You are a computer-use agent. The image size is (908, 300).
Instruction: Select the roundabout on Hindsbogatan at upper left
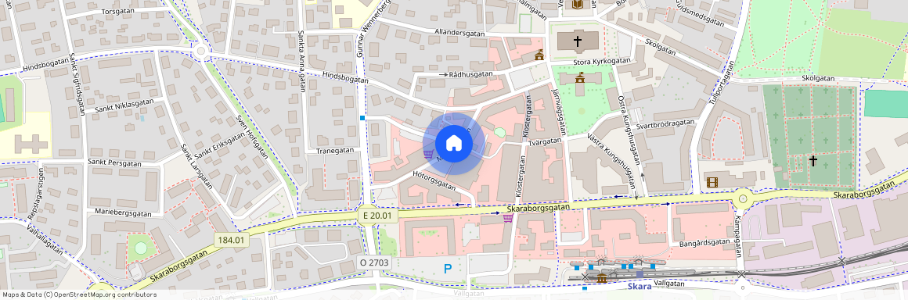(201, 52)
